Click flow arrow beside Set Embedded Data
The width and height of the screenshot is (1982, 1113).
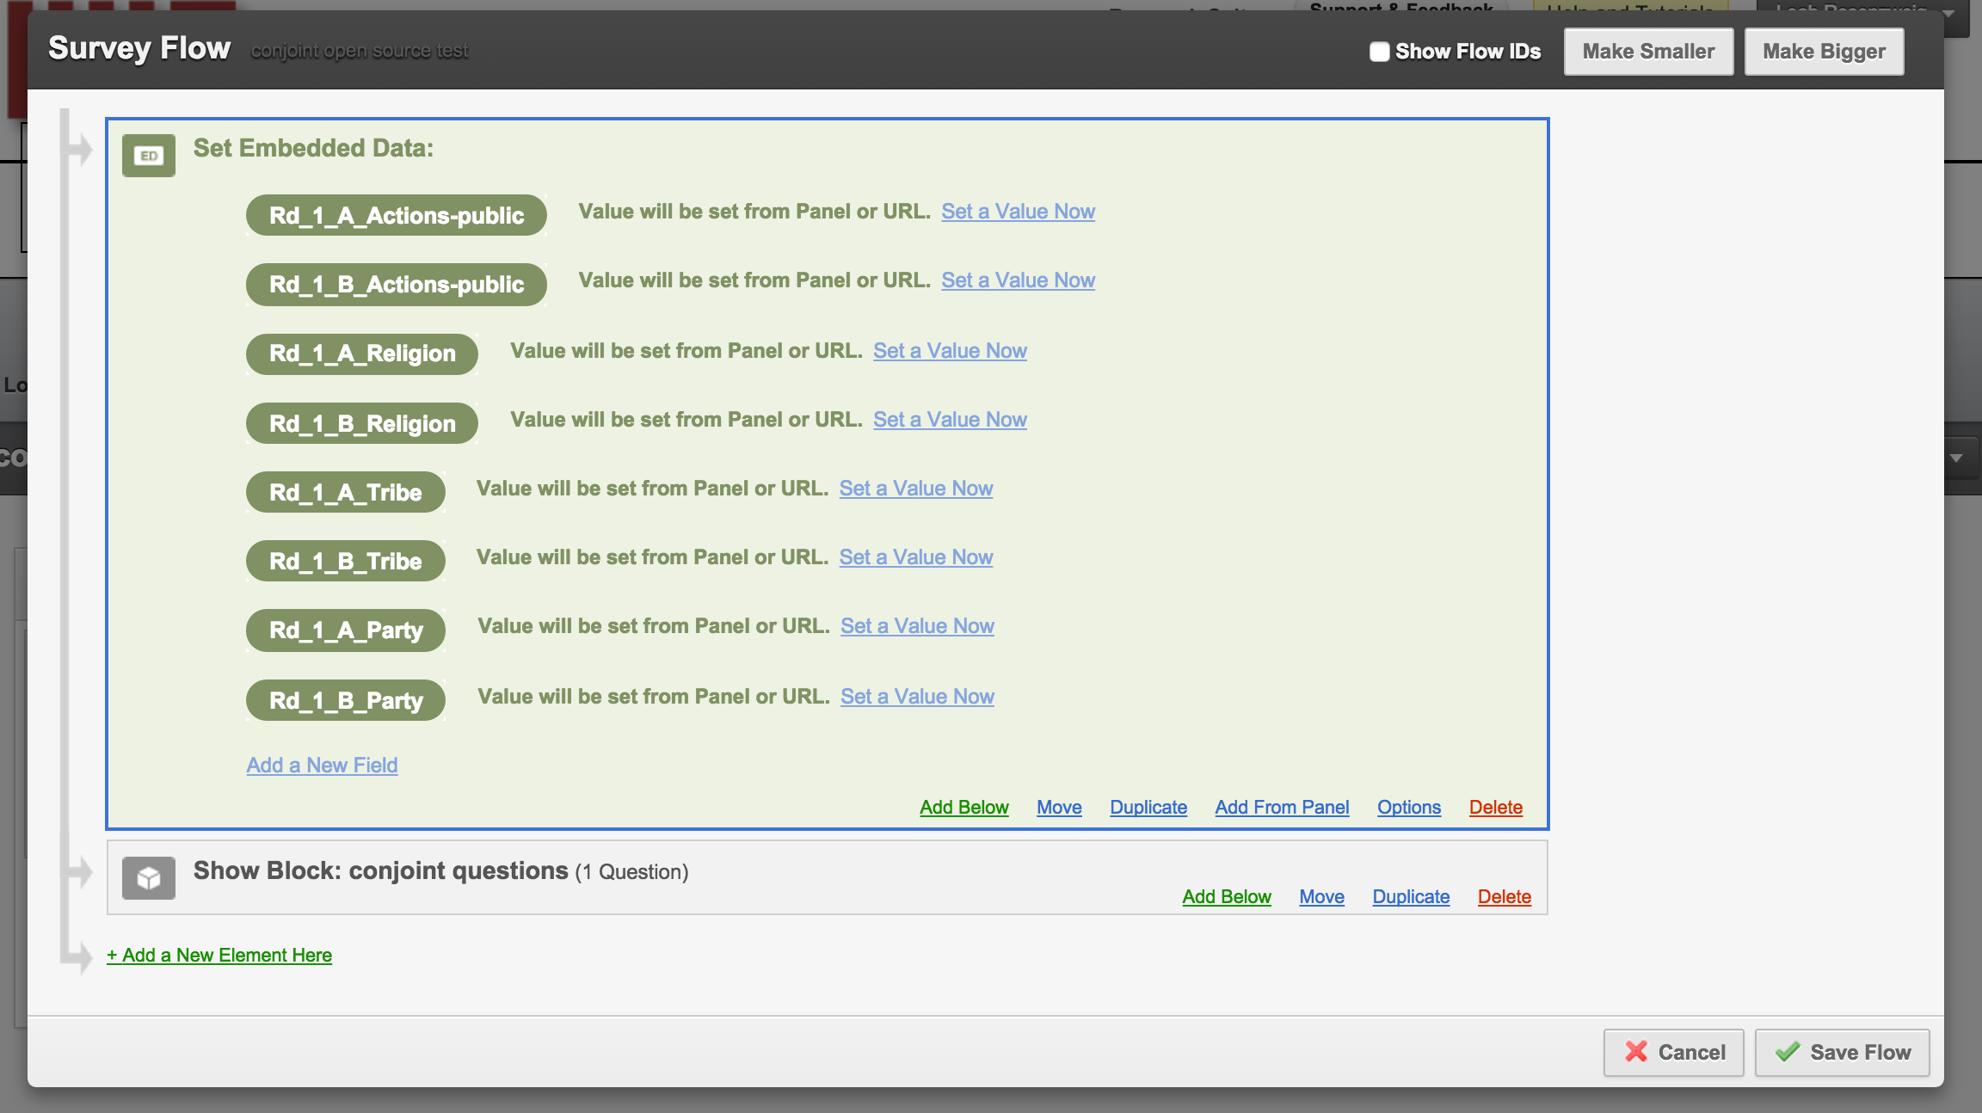[x=79, y=150]
